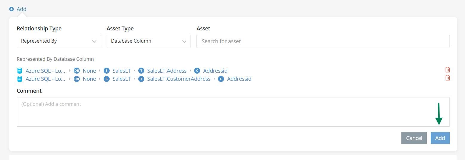
Task: Click the plus icon next to Add
Action: (12, 9)
